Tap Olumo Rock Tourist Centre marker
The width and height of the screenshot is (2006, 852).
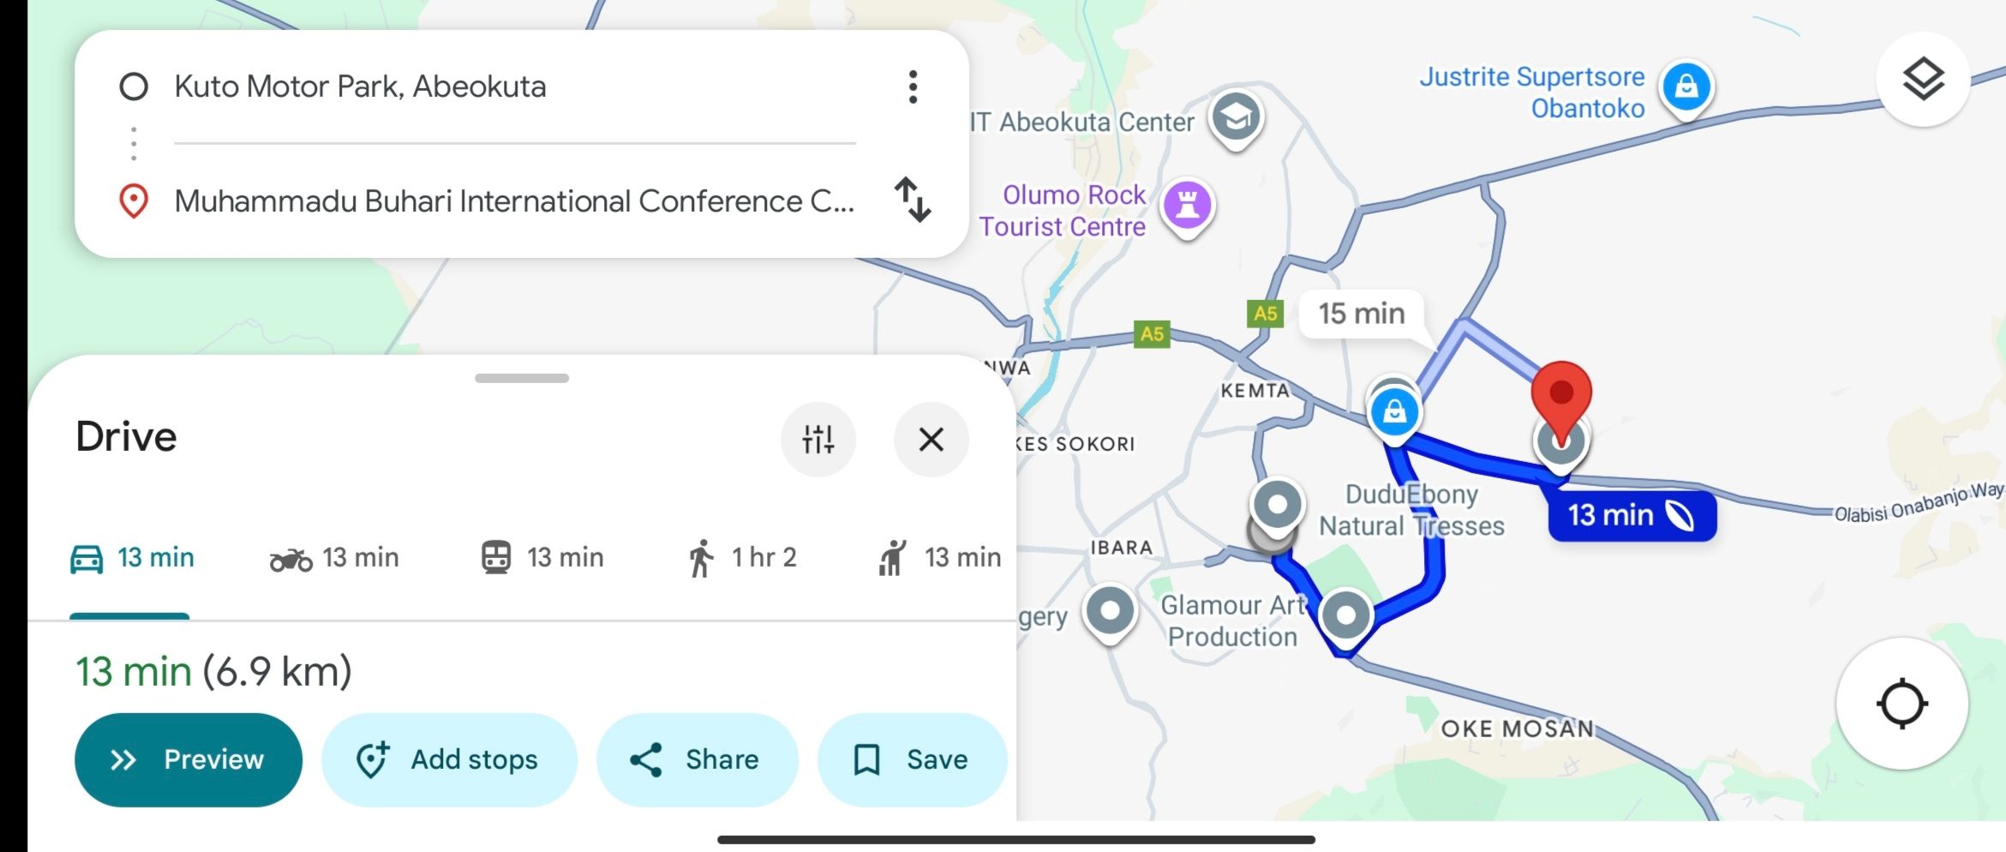[1187, 207]
